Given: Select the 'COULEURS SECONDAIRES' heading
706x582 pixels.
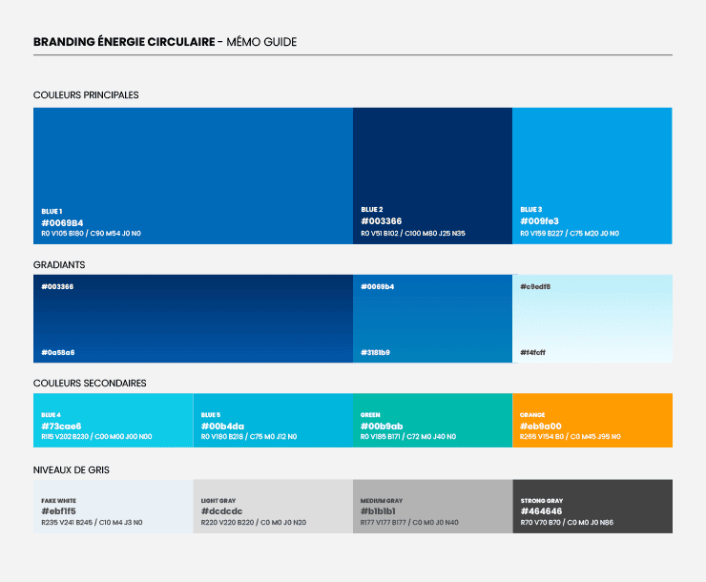Looking at the screenshot, I should (x=90, y=383).
